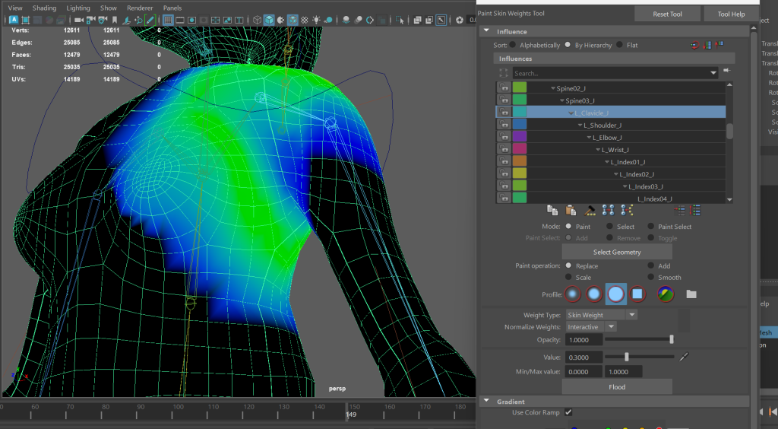Sort influences Alphabetically
Screen dimensions: 778x429
[x=513, y=45]
